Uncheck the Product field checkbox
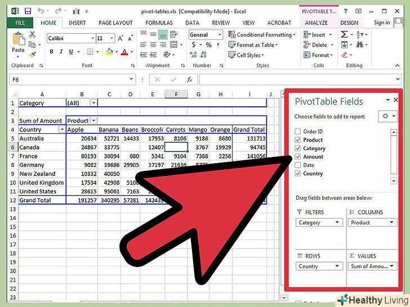The height and width of the screenshot is (307, 410). tap(298, 140)
